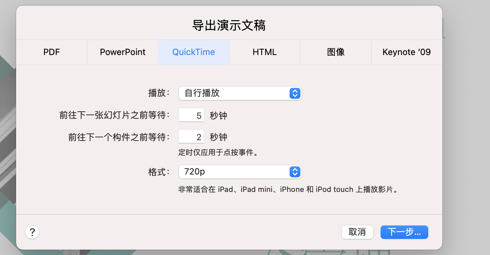Click the 播放 label
The image size is (490, 255).
point(159,93)
